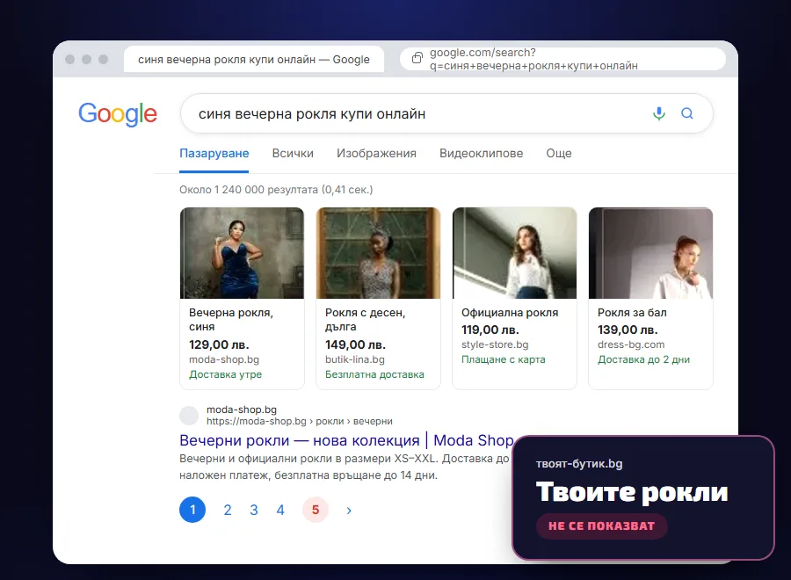Image resolution: width=791 pixels, height=580 pixels.
Task: Click the 149,00 лв. price
Action: (355, 345)
